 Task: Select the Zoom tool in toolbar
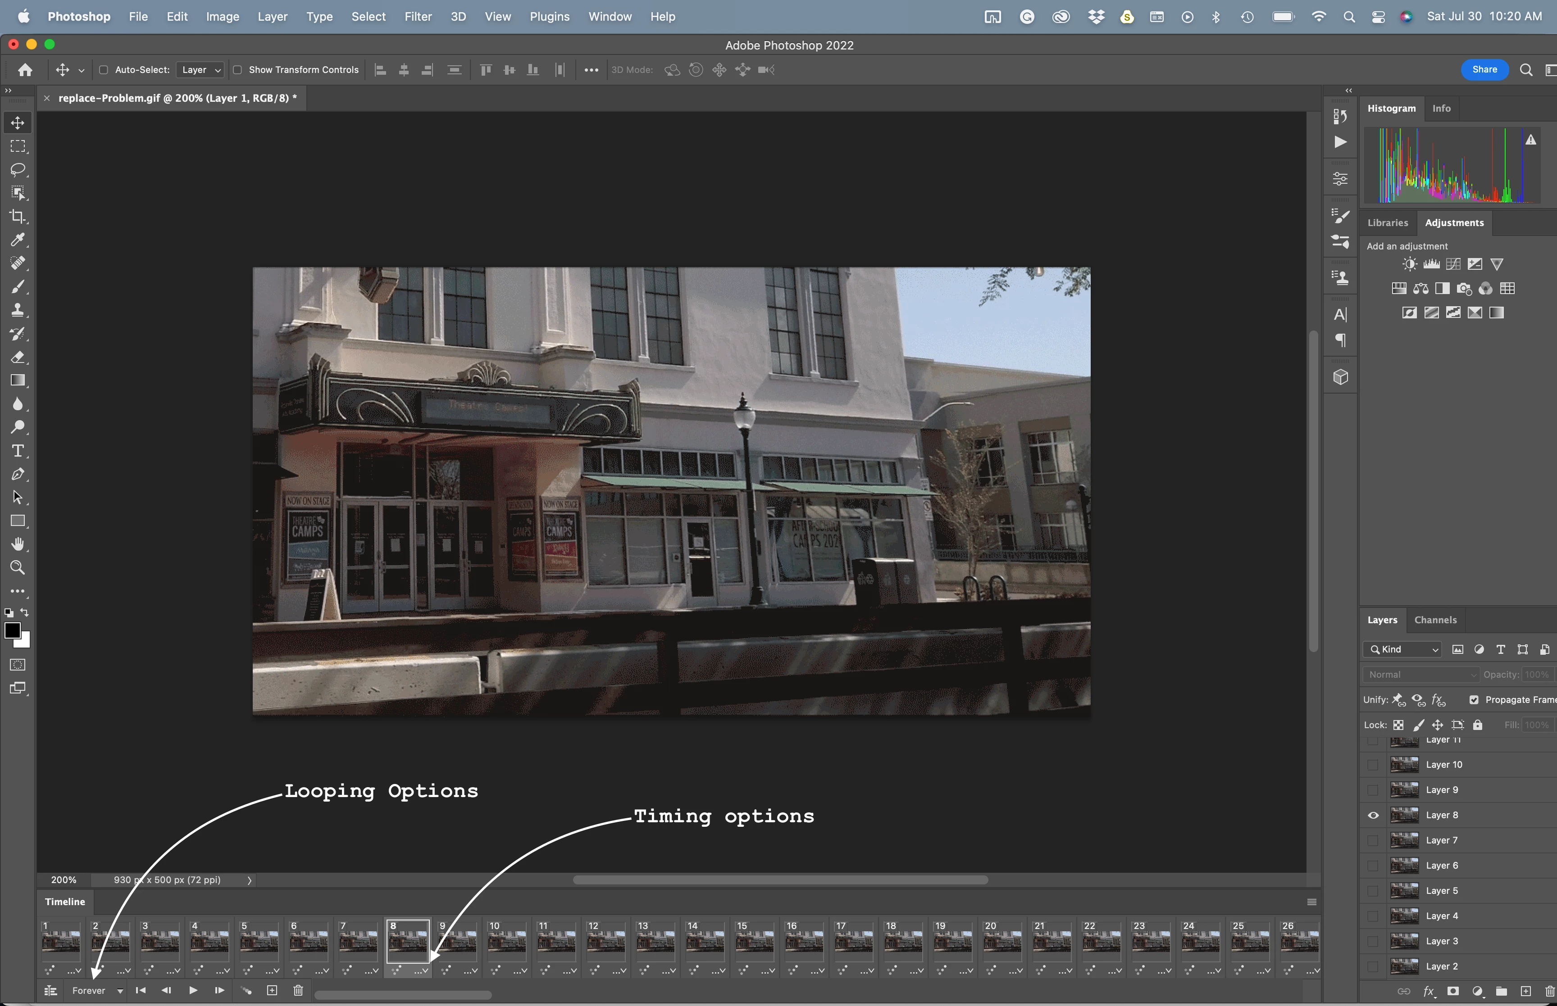[x=18, y=568]
